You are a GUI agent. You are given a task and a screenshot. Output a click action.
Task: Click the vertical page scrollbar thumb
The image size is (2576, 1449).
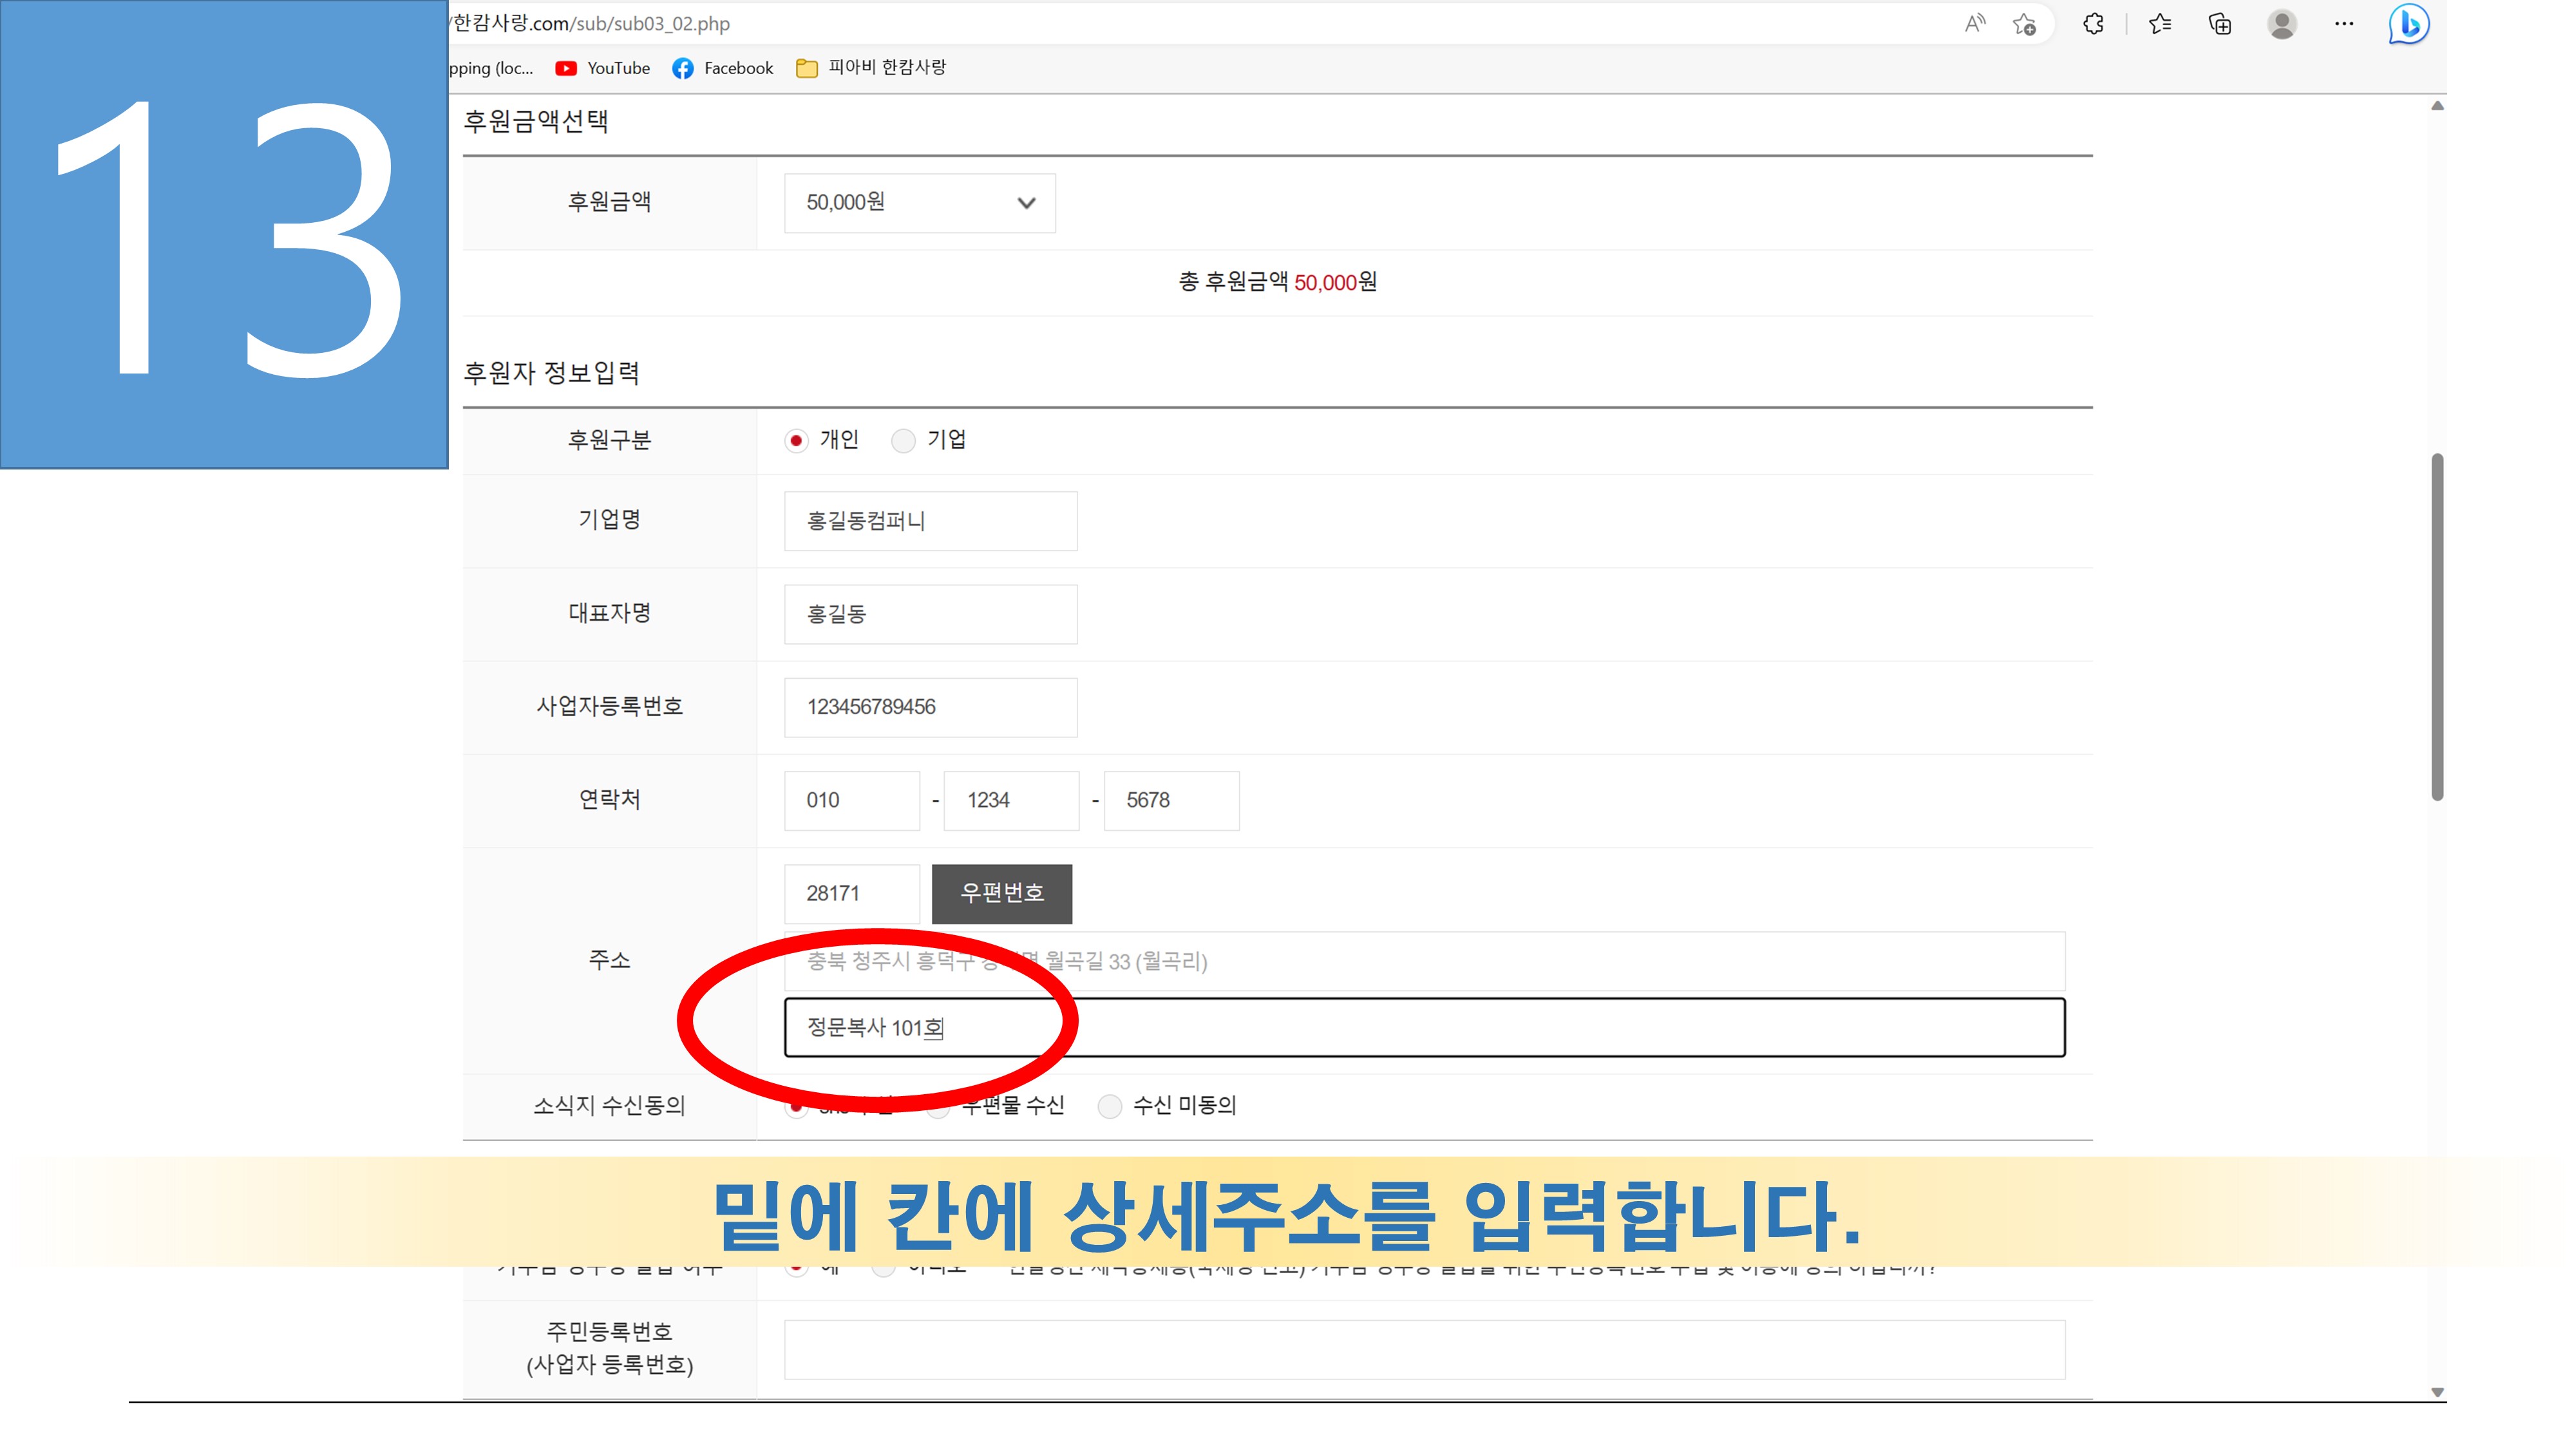[x=2437, y=627]
